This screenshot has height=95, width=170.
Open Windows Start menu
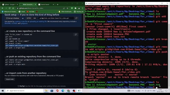(x=3, y=91)
